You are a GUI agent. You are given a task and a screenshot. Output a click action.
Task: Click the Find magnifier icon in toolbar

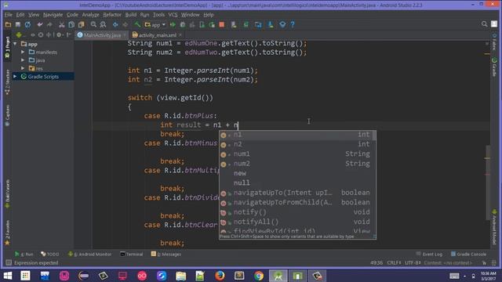93,24
